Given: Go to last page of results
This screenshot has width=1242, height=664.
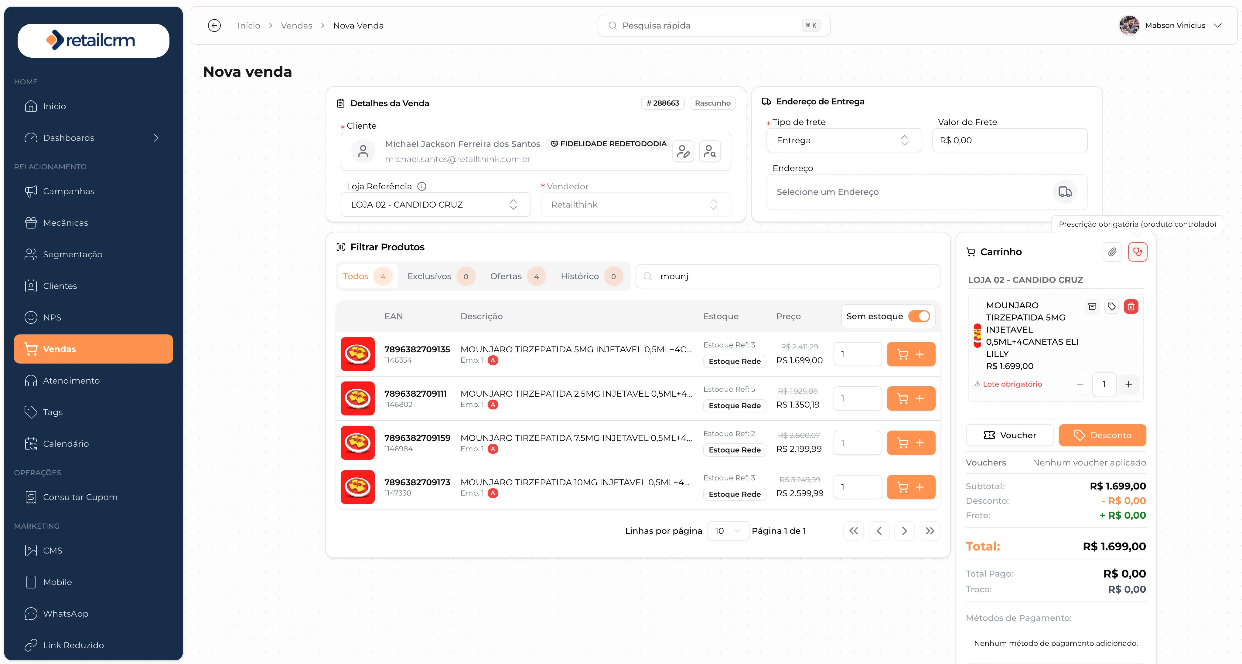Looking at the screenshot, I should pos(930,531).
